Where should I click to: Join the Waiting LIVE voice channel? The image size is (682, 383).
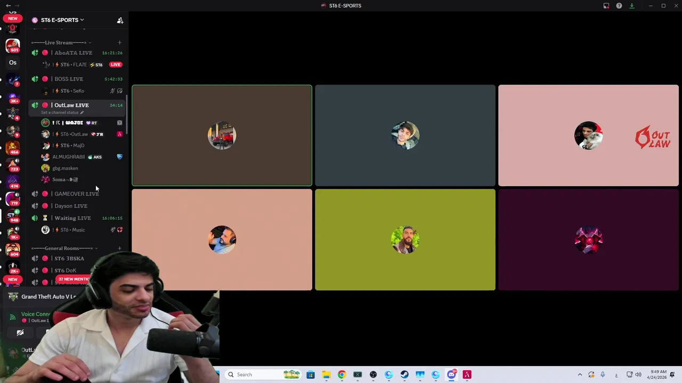pyautogui.click(x=77, y=218)
